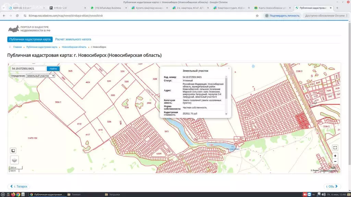Toggle fullscreen map view
Viewport: 351px width, 197px height.
click(x=335, y=148)
